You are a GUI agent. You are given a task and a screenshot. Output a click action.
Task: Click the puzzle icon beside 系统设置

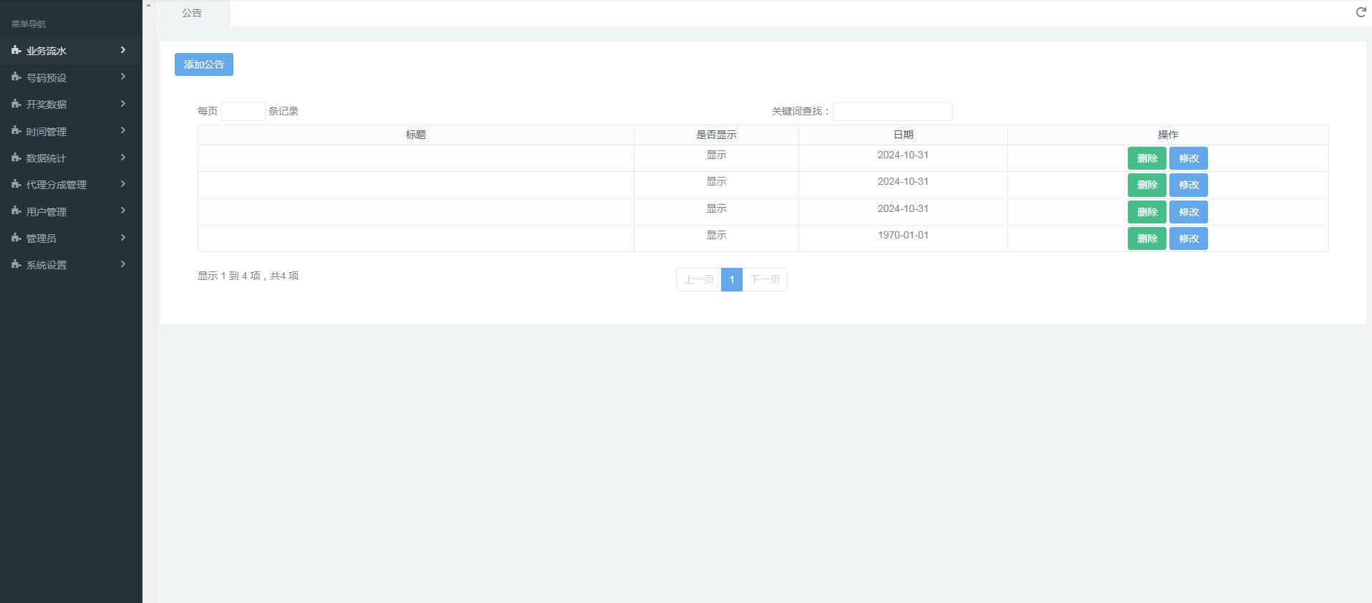16,265
